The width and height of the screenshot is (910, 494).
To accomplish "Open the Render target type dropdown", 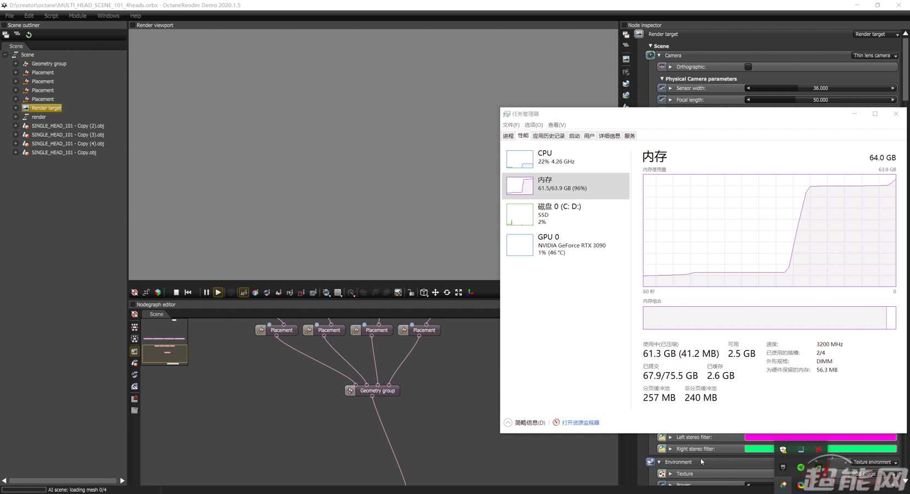I will [876, 34].
